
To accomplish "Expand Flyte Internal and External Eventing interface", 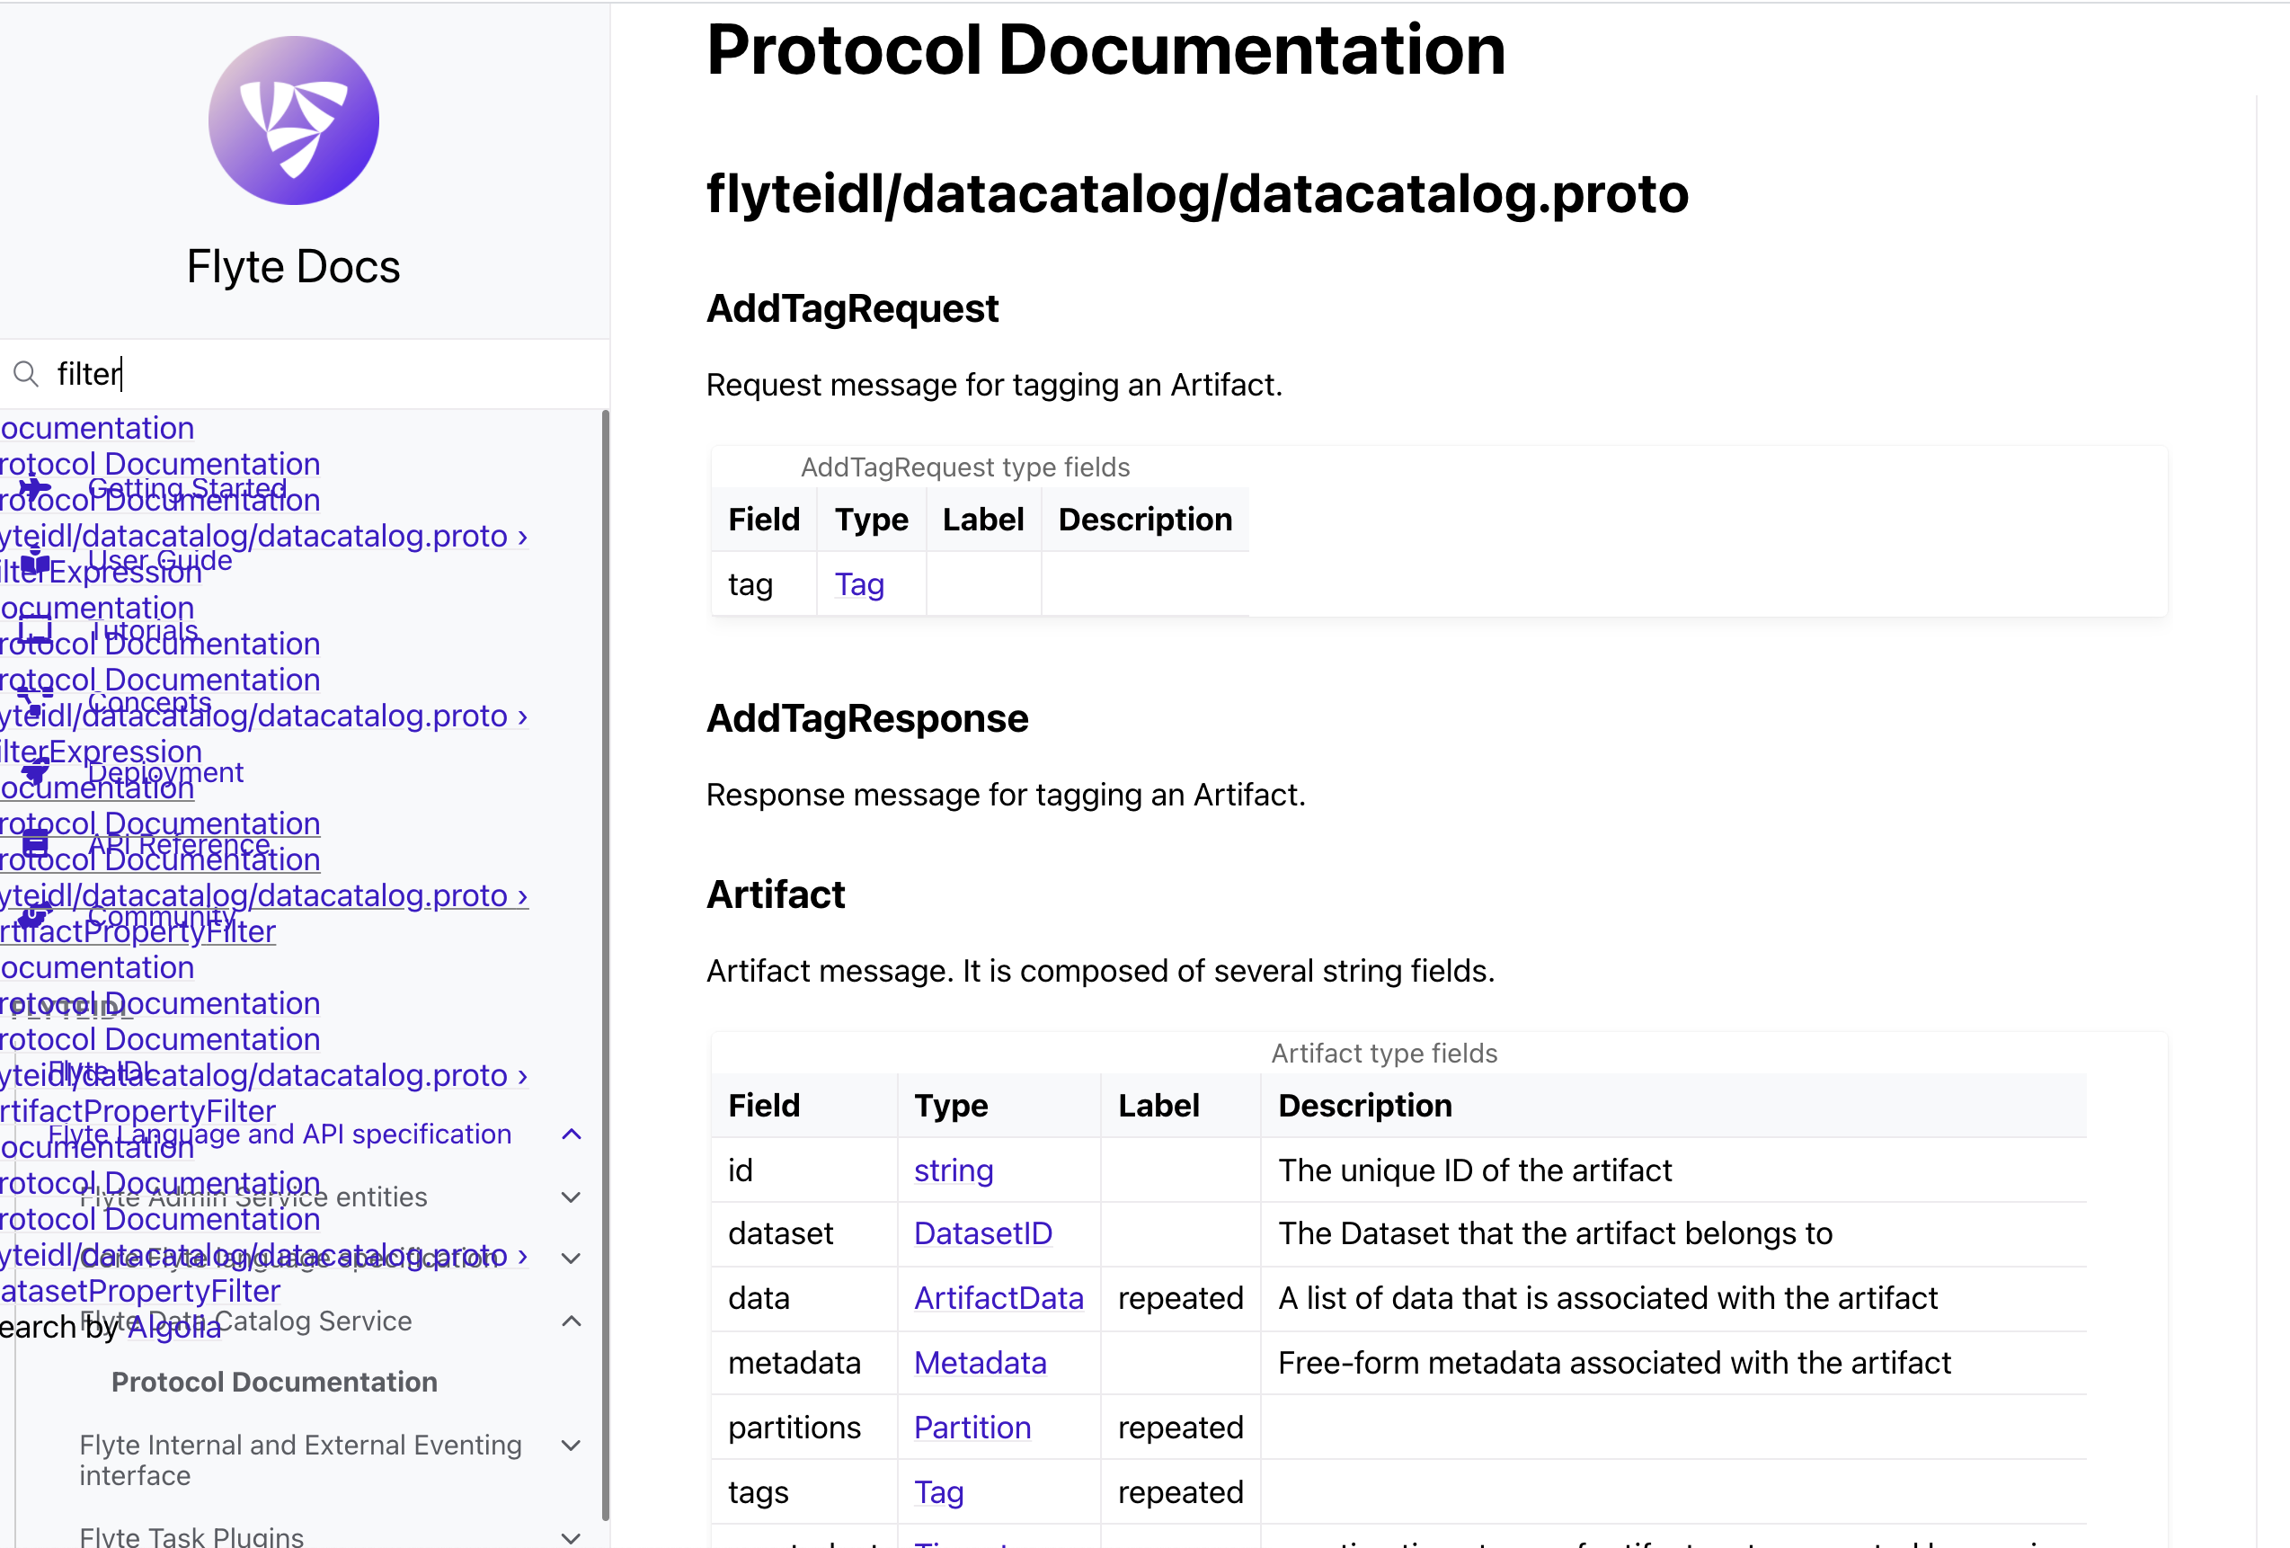I will point(570,1446).
